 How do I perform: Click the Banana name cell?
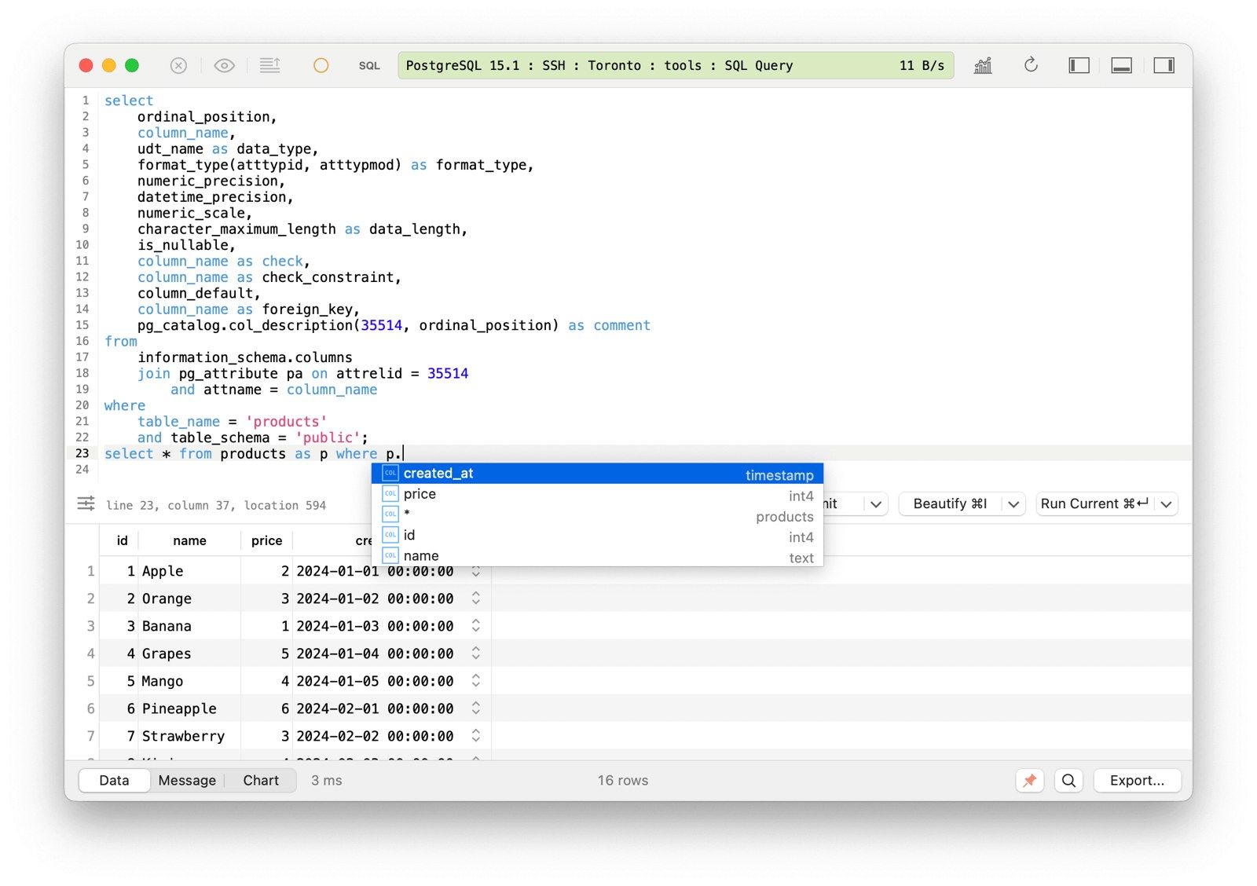click(189, 626)
